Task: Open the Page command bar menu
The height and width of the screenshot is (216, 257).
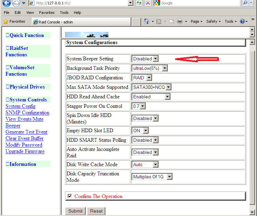Action: pos(196,21)
